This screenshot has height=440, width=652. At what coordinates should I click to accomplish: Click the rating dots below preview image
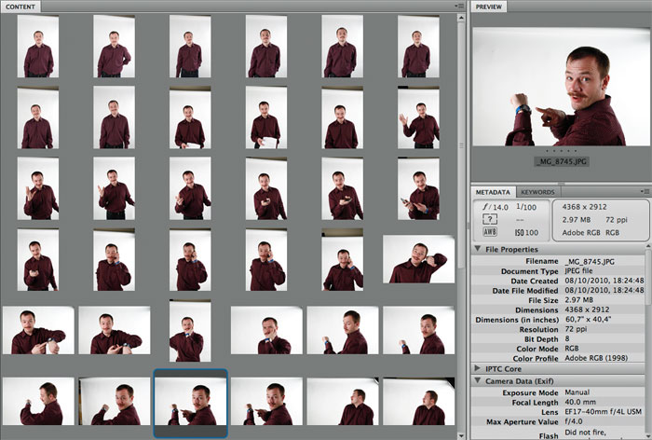tap(560, 149)
